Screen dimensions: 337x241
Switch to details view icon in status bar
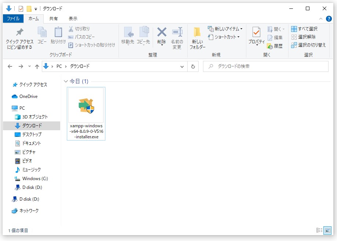tap(319, 230)
